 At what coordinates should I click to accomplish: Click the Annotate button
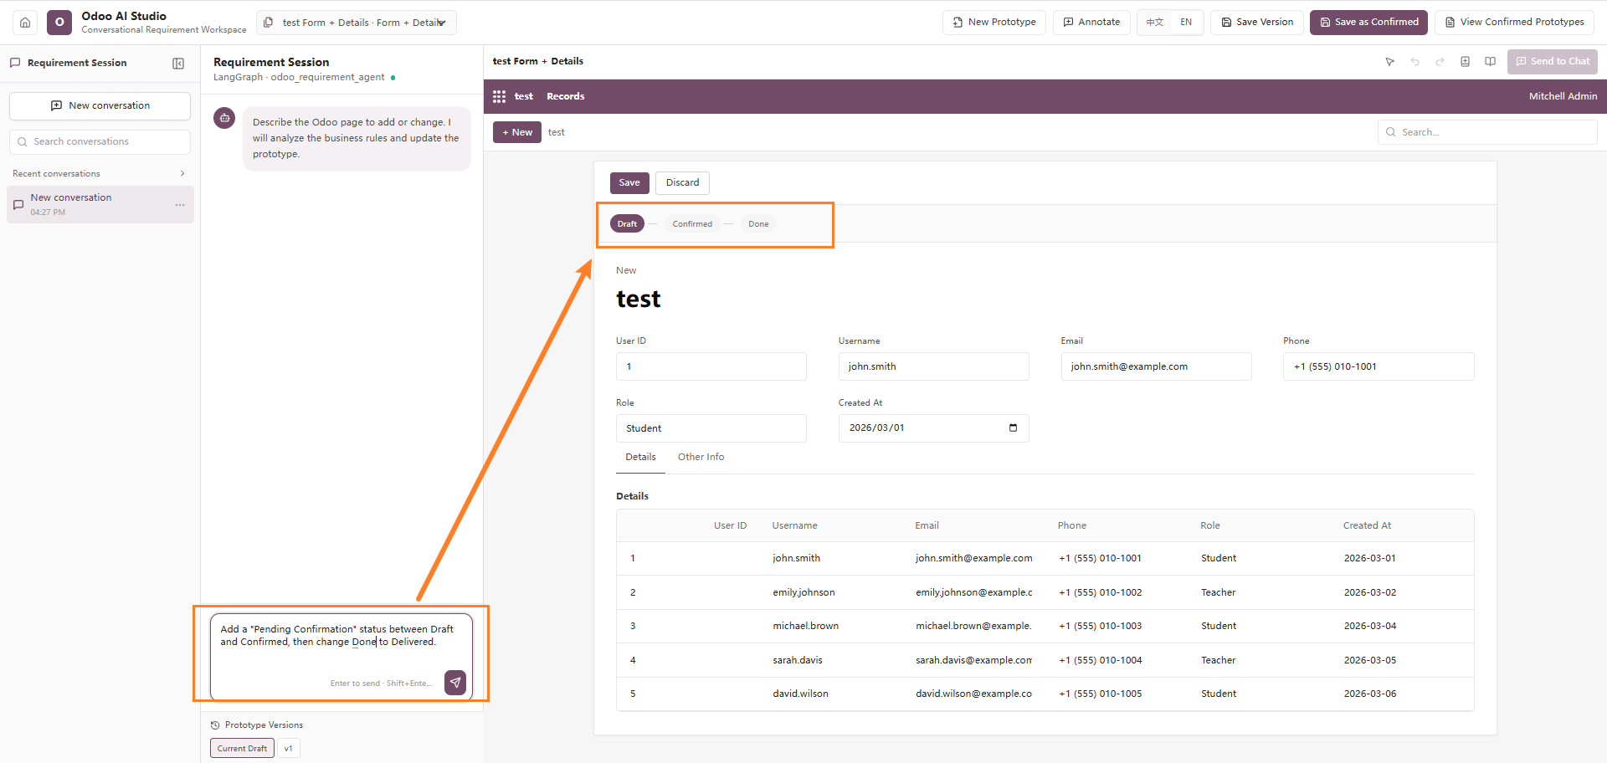pos(1091,23)
